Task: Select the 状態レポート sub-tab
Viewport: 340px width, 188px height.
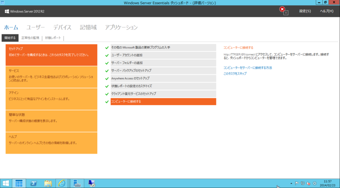Action: click(x=53, y=38)
